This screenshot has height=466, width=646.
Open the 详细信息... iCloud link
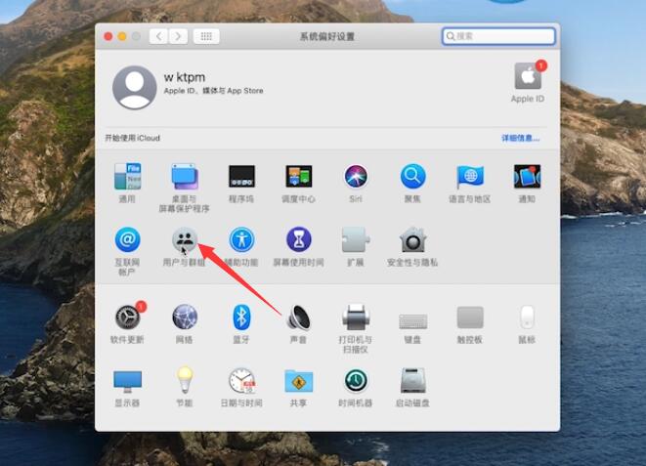coord(520,138)
